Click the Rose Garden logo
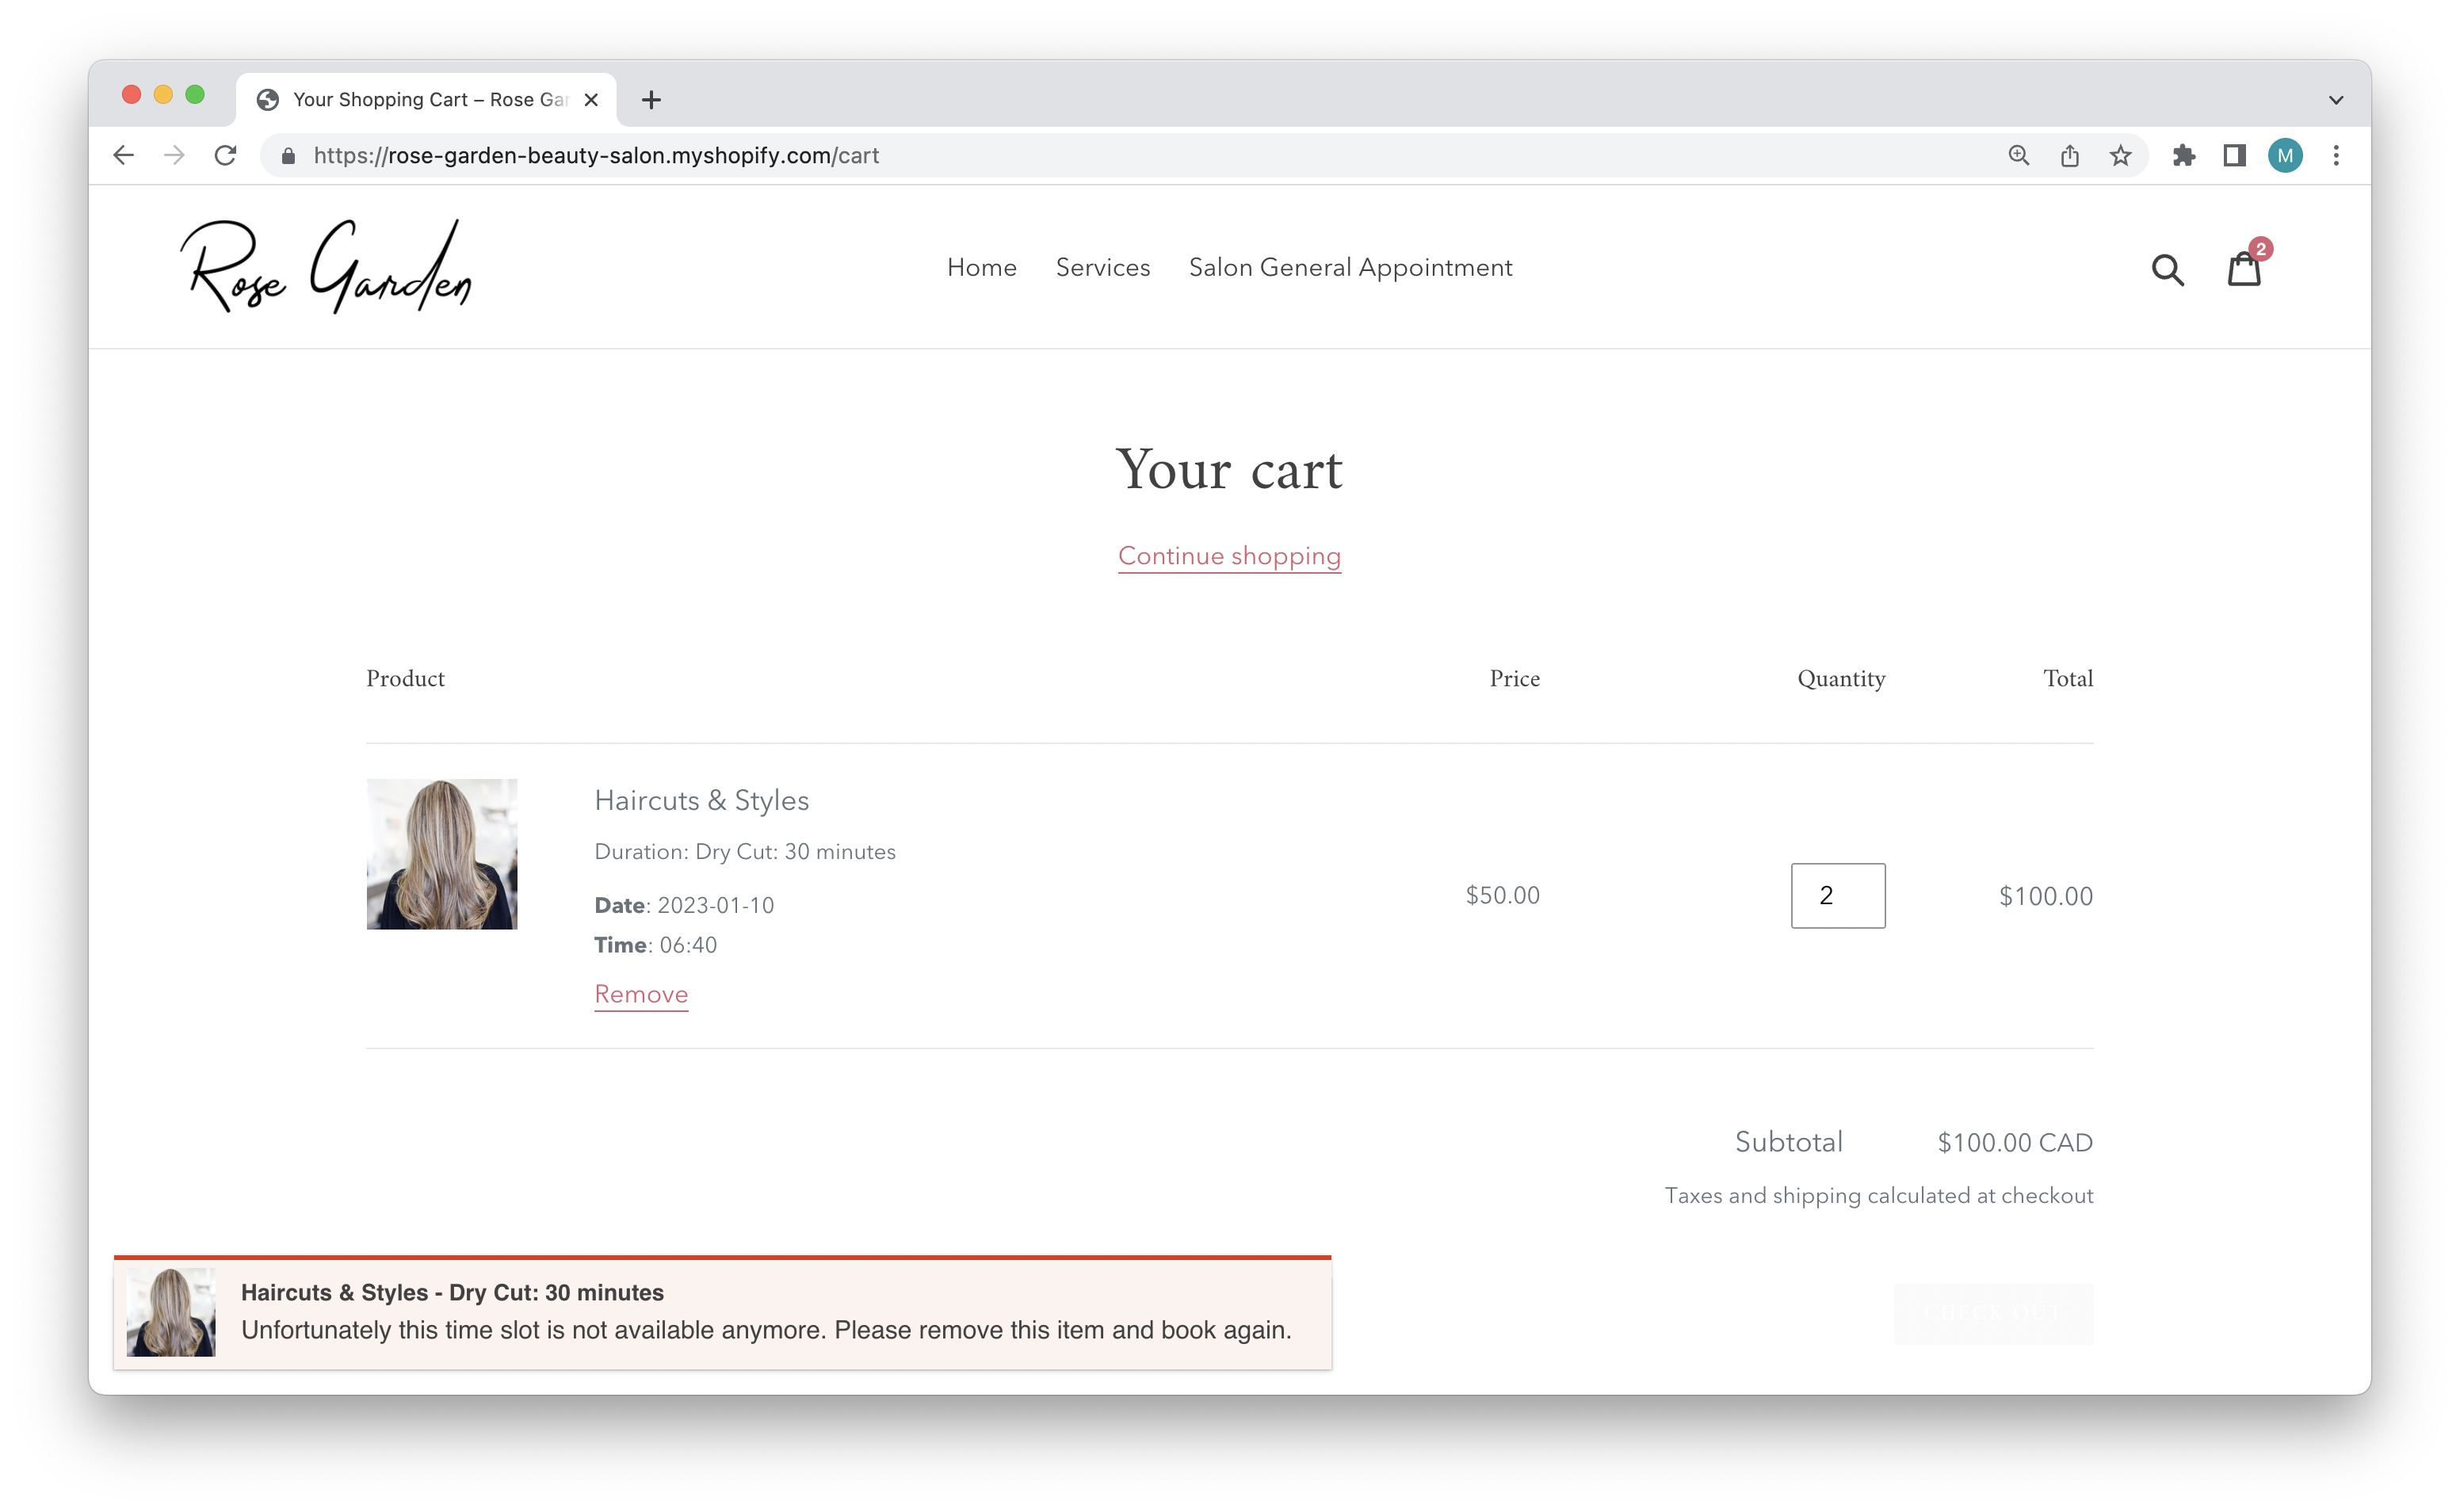Viewport: 2460px width, 1512px height. tap(326, 266)
